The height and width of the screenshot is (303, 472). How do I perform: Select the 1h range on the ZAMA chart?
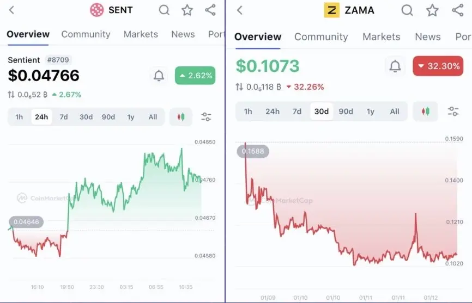point(248,112)
